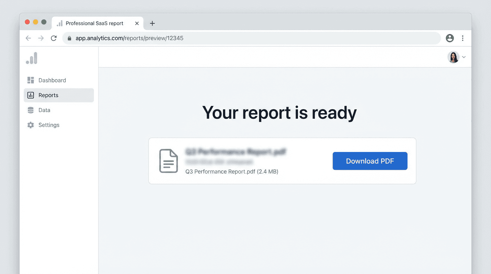The height and width of the screenshot is (274, 491).
Task: Click the PDF document icon on the report card
Action: 168,161
